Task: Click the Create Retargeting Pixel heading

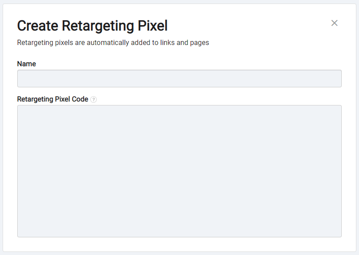Action: click(92, 26)
